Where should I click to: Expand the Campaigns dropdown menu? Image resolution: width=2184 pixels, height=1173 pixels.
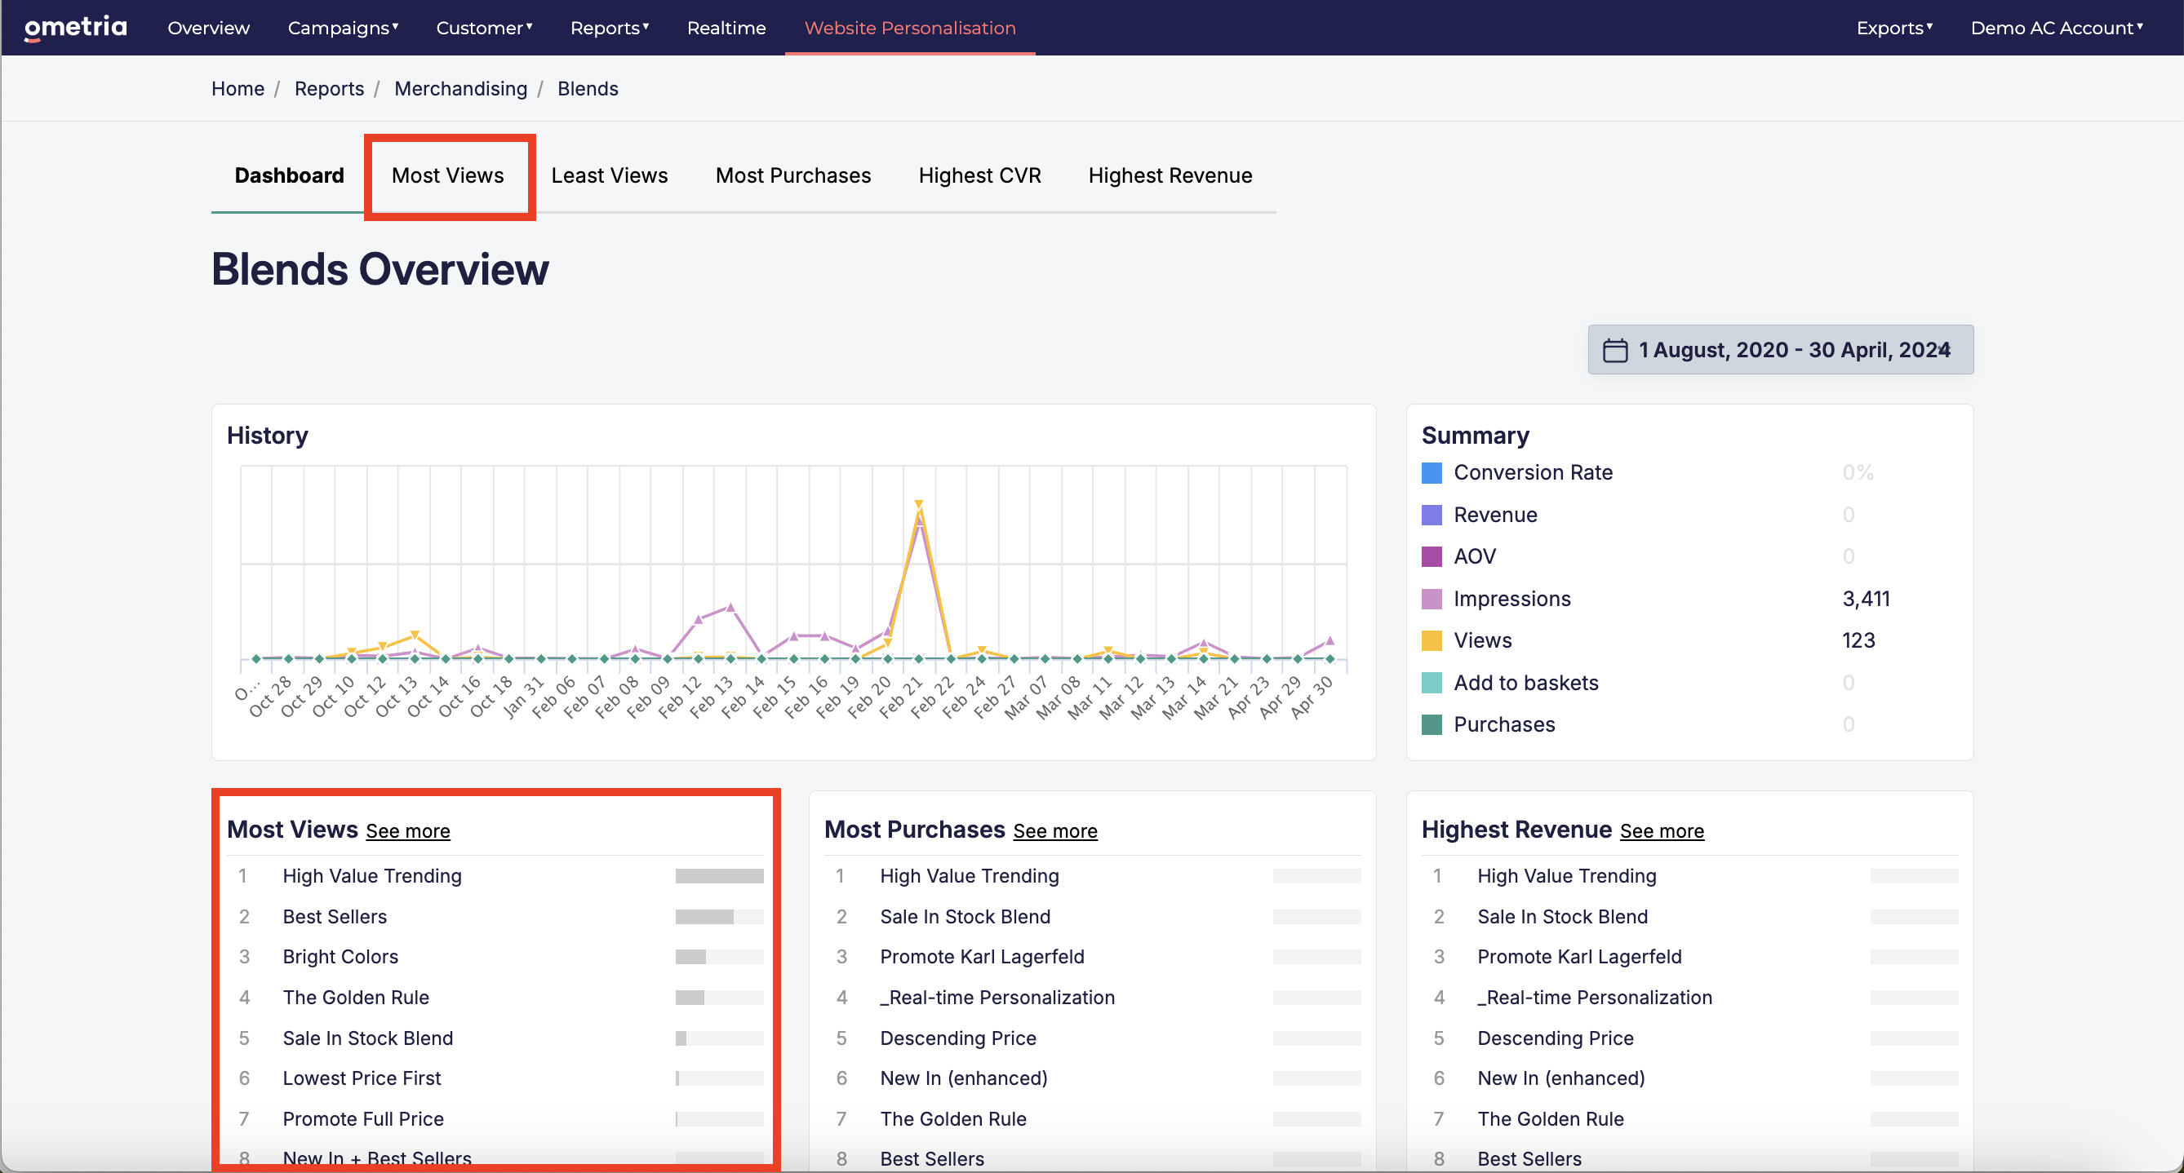[x=343, y=28]
